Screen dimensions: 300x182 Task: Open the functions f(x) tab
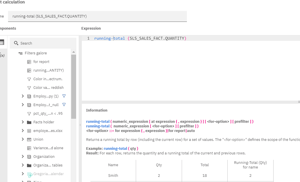tap(2, 55)
